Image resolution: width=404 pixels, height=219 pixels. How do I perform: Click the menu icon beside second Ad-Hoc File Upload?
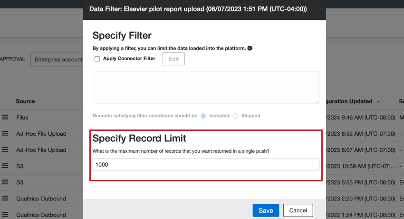tap(5, 150)
